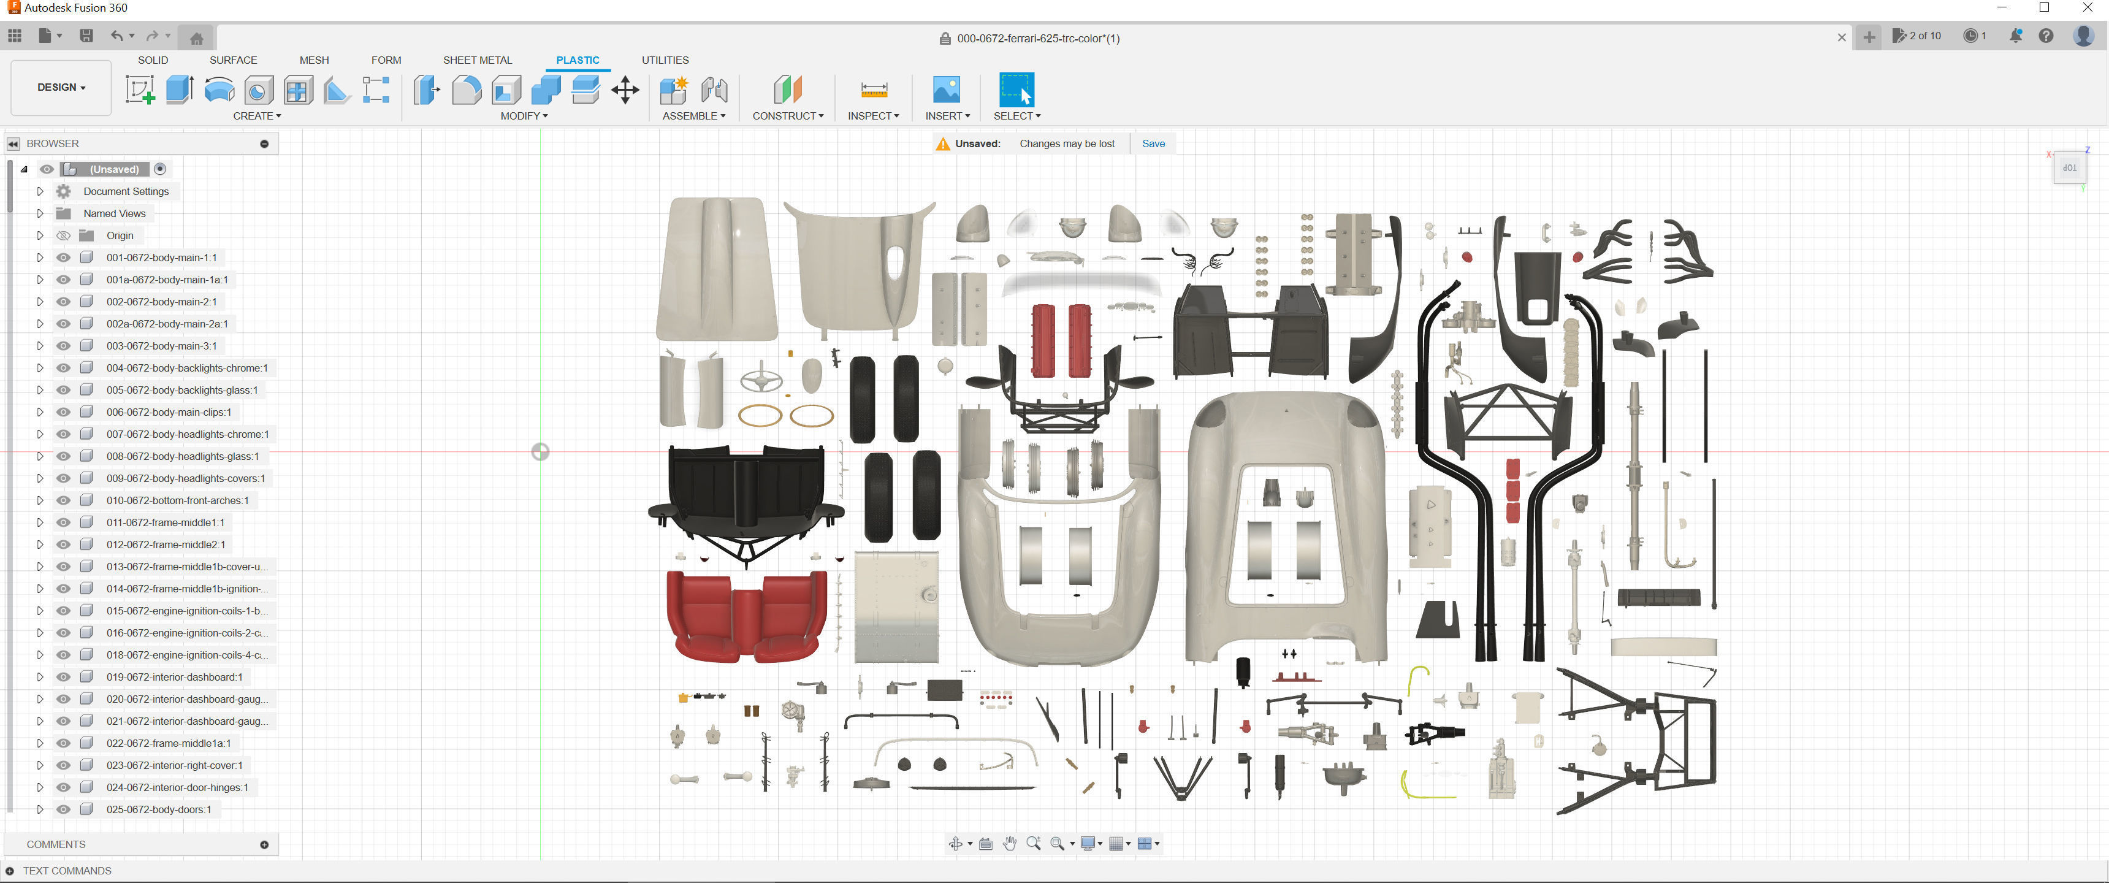Click the Pan hand tool in navigation bar
This screenshot has width=2109, height=883.
click(1010, 844)
